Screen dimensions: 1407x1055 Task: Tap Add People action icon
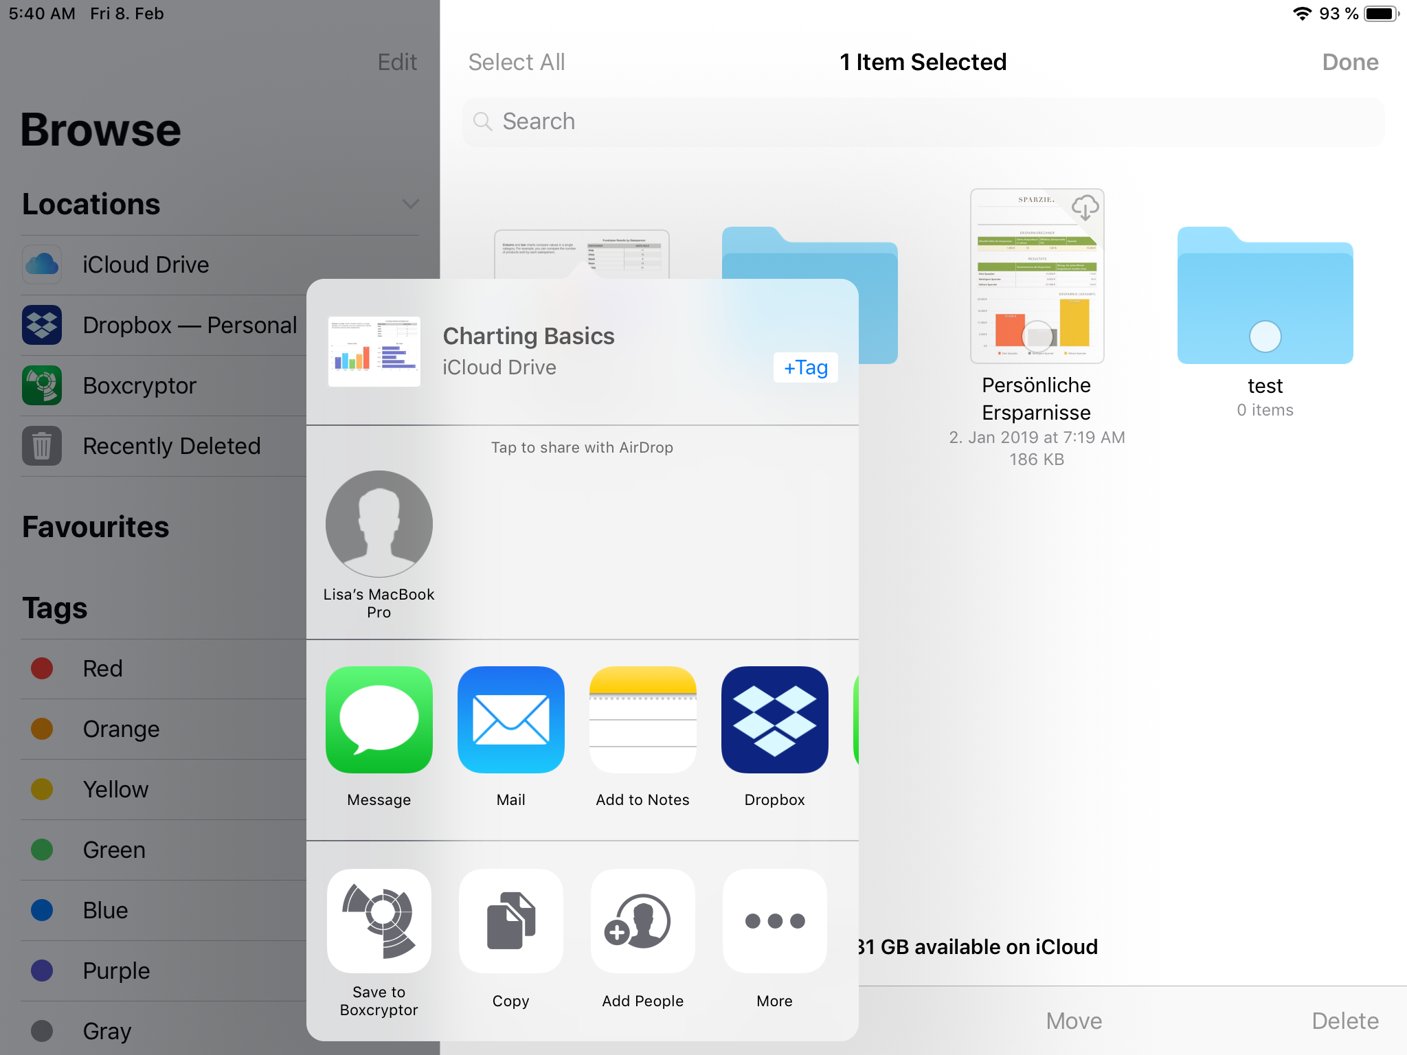(x=642, y=921)
